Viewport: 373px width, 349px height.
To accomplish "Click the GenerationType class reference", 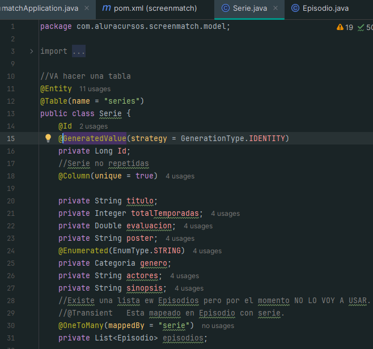I will (213, 138).
